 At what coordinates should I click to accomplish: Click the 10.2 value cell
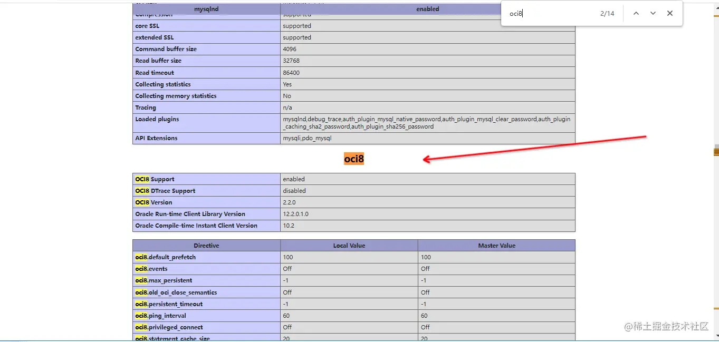point(428,226)
